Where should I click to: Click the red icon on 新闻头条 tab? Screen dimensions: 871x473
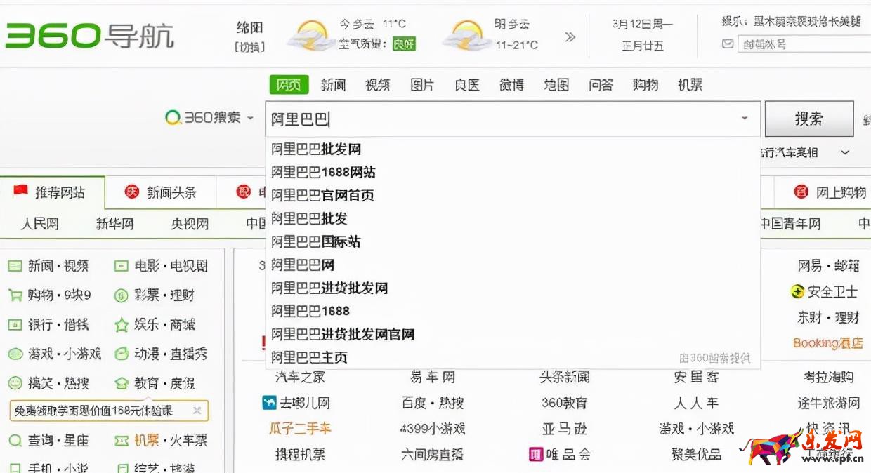pos(131,192)
